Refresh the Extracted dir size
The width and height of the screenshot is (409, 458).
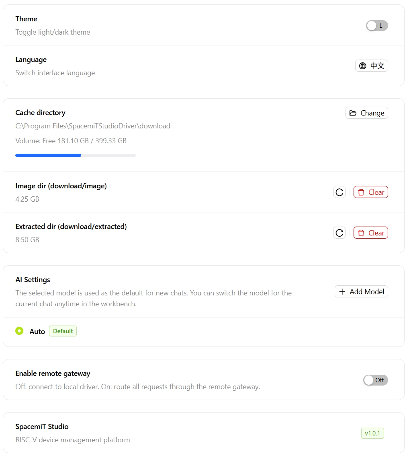tap(339, 233)
